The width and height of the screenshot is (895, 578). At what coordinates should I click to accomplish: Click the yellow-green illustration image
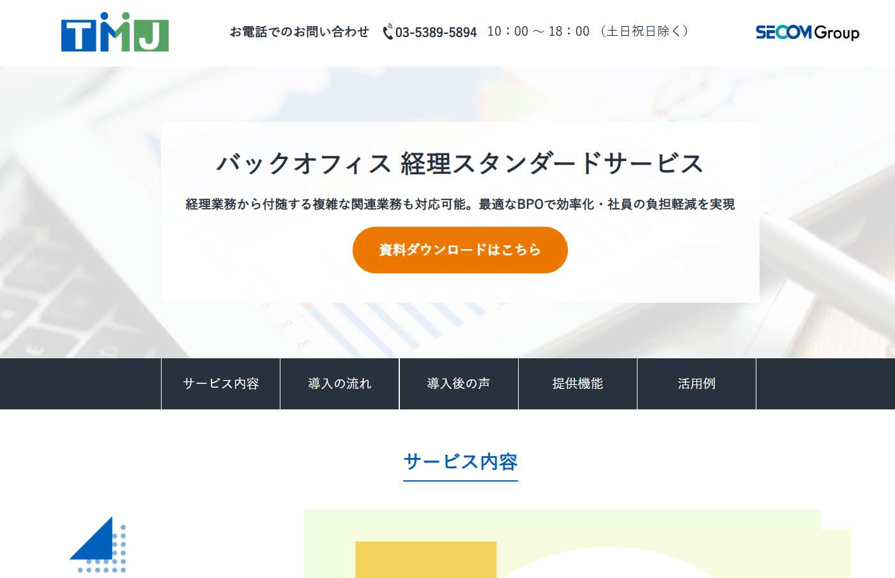coord(578,544)
